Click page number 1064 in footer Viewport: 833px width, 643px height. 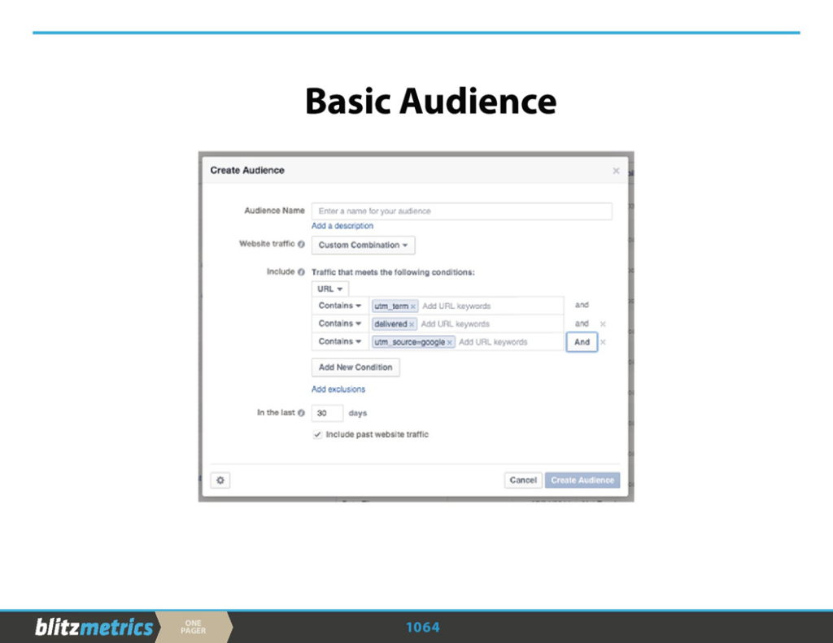[423, 628]
